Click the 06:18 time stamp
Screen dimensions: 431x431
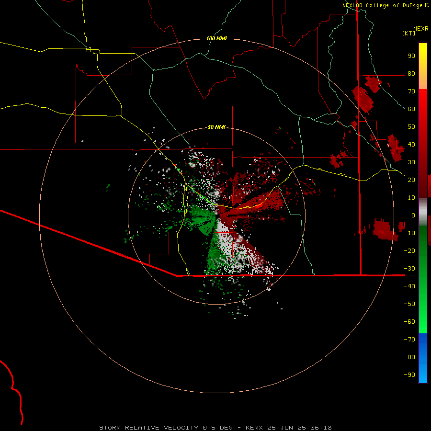pos(321,428)
